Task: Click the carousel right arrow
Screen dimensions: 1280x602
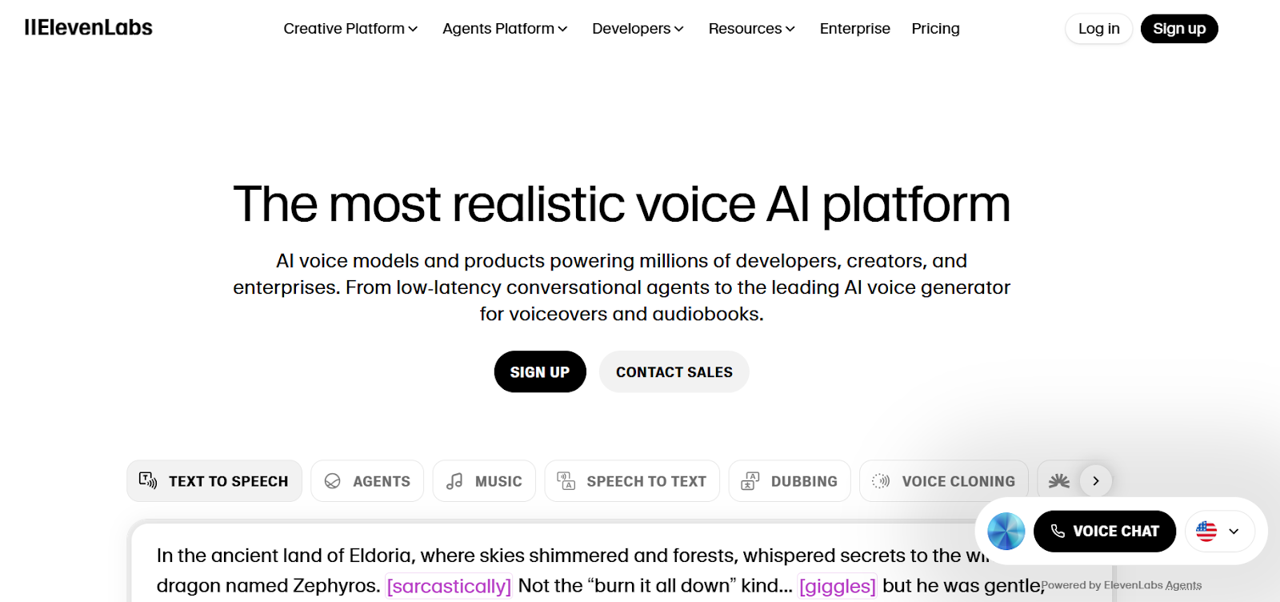Action: tap(1097, 480)
